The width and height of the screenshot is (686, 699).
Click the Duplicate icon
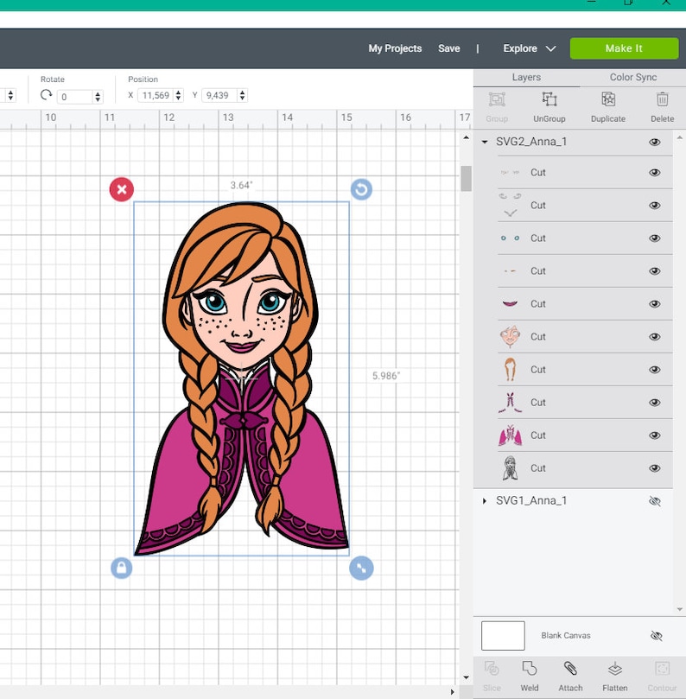tap(608, 99)
